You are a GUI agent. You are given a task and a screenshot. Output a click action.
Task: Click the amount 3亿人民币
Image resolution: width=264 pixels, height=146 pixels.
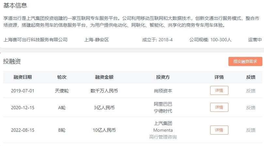pos(104,108)
